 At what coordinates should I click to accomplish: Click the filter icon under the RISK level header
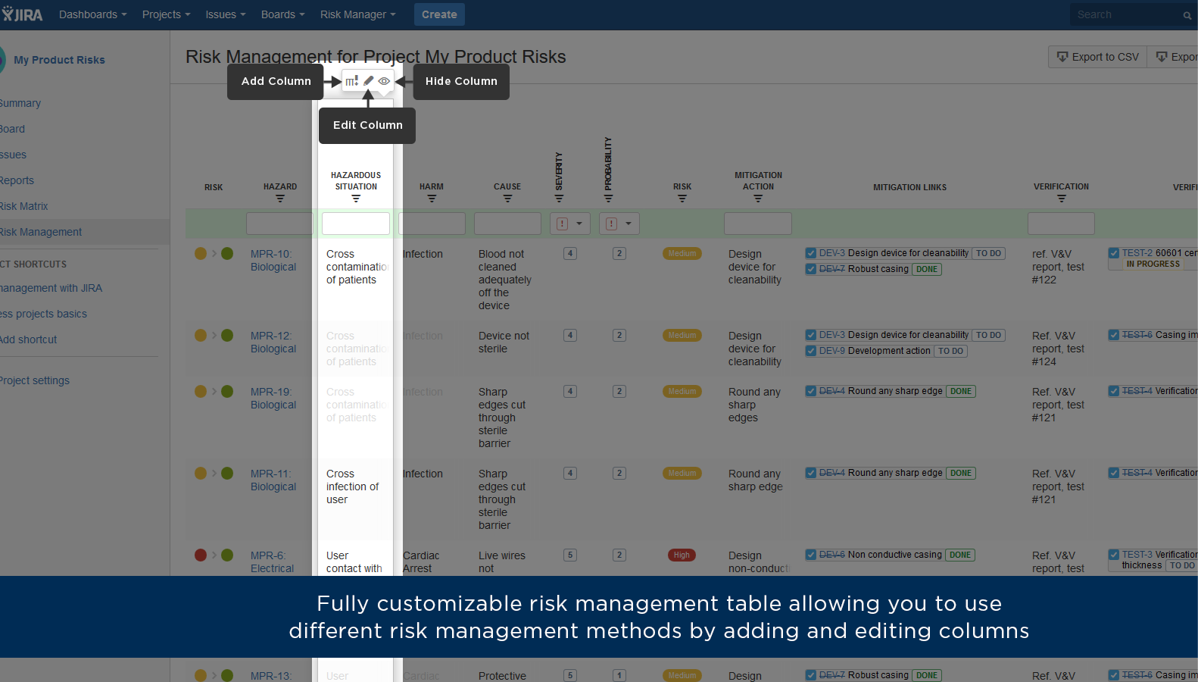pyautogui.click(x=682, y=199)
